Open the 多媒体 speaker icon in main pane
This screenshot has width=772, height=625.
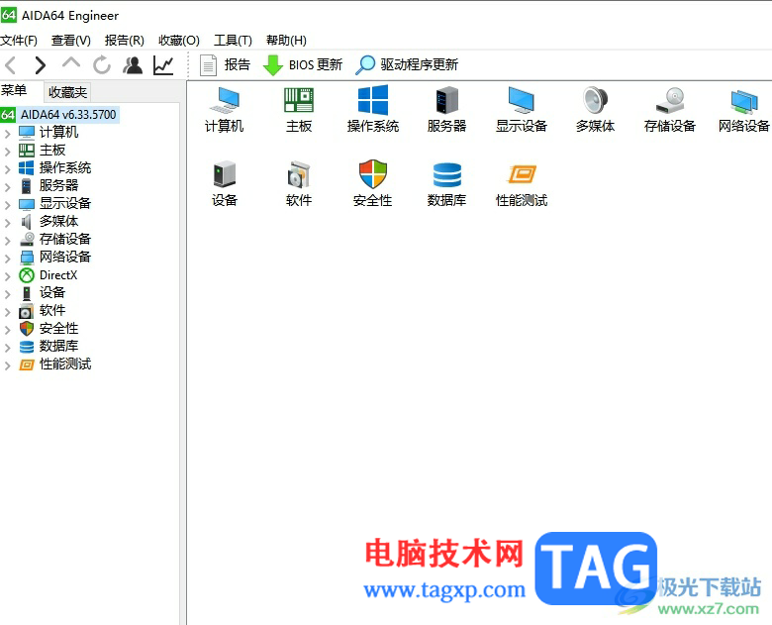pos(595,100)
